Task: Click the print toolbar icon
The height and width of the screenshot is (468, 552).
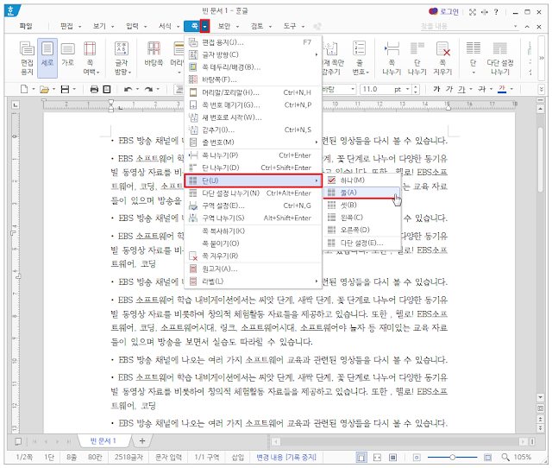Action: [x=94, y=89]
